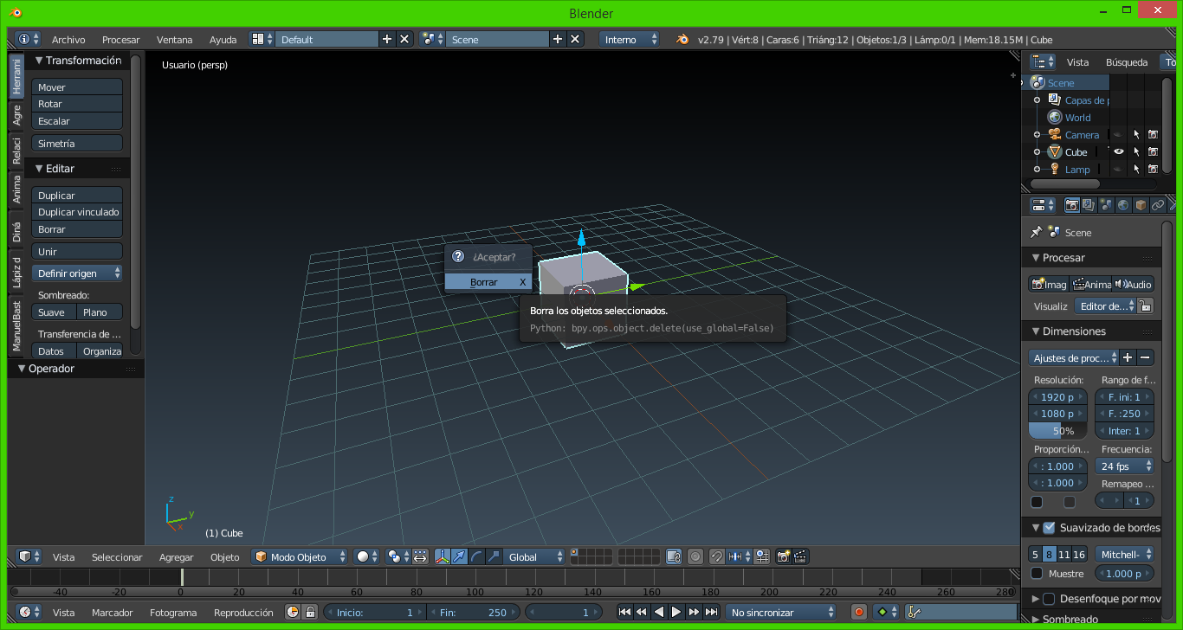Screen dimensions: 1183x630
Task: Open the Ayuda menu
Action: 223,39
